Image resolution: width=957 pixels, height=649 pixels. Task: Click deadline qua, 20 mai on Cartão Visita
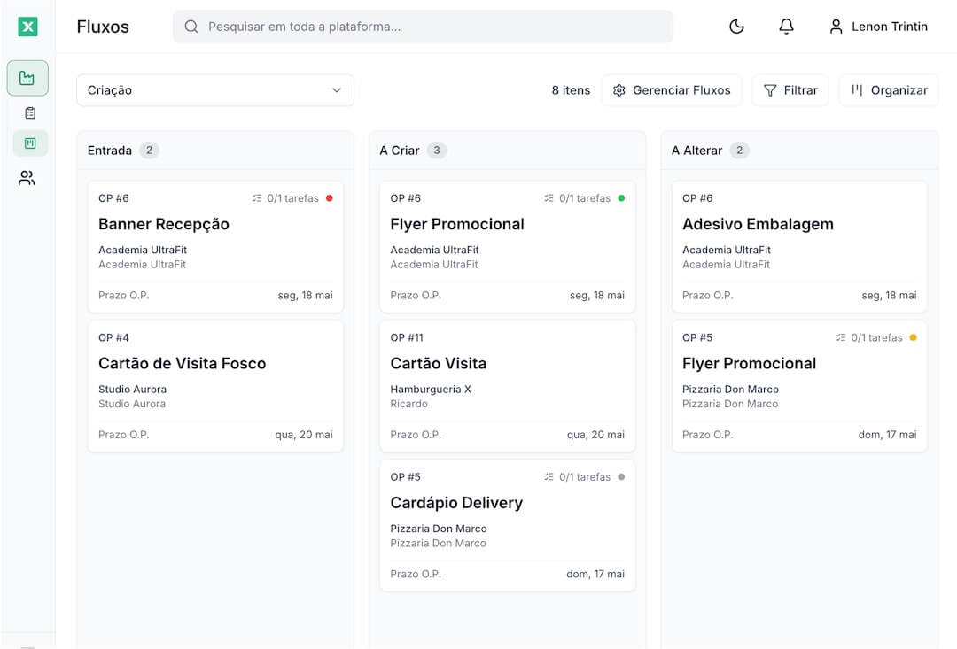pyautogui.click(x=595, y=435)
